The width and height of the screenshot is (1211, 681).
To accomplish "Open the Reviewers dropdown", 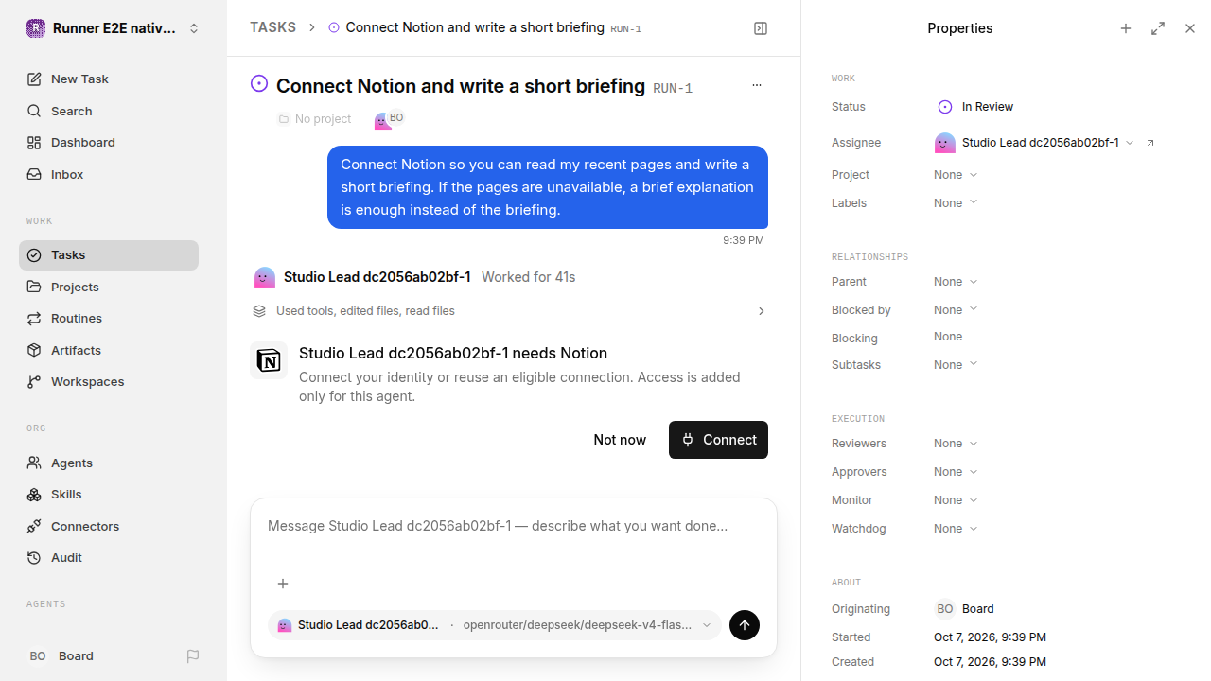I will [x=956, y=444].
